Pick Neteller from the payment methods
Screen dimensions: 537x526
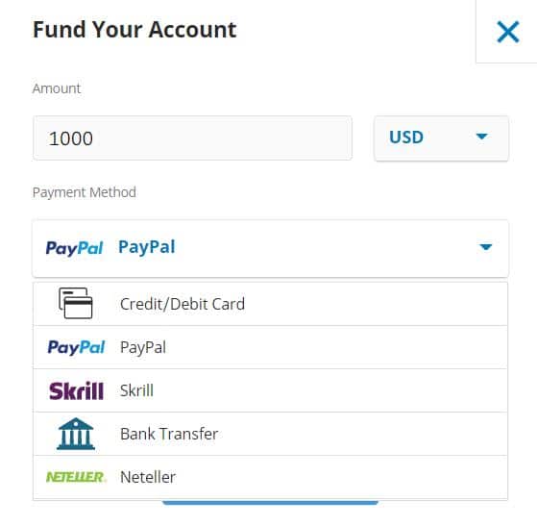tap(270, 477)
